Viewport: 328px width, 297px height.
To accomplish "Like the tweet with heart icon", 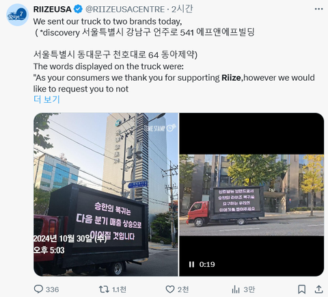I will [x=170, y=289].
